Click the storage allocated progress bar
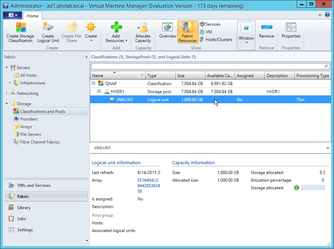The height and width of the screenshot is (249, 334). tap(313, 188)
